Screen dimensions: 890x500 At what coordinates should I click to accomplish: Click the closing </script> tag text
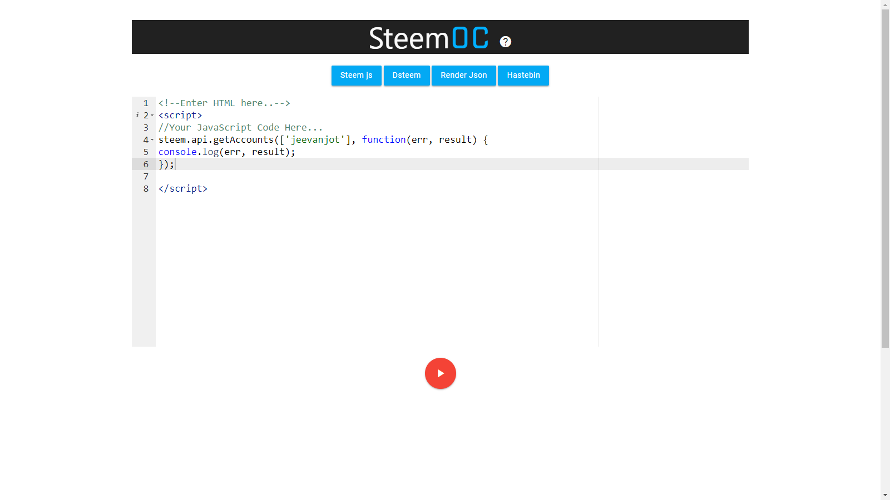183,189
